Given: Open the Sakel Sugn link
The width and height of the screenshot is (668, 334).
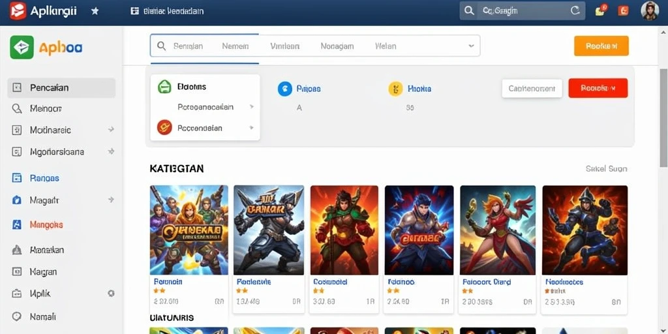Looking at the screenshot, I should tap(606, 169).
